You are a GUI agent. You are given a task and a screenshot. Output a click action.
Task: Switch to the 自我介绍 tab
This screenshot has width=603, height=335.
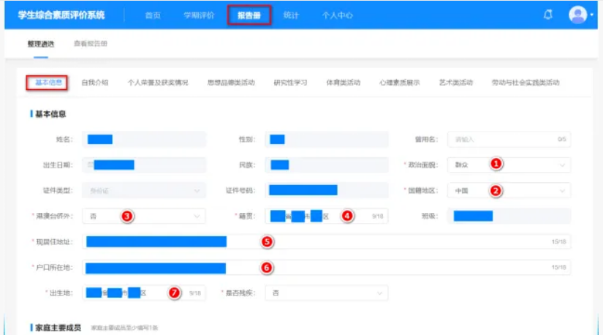[x=95, y=83]
